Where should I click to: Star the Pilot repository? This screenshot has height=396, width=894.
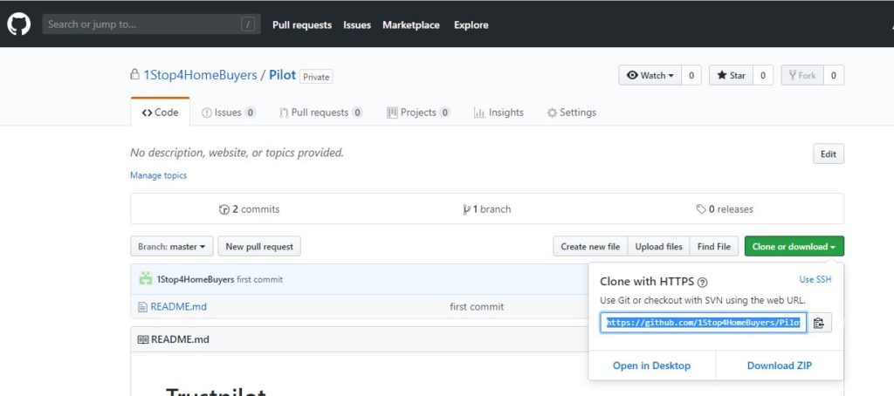point(731,75)
